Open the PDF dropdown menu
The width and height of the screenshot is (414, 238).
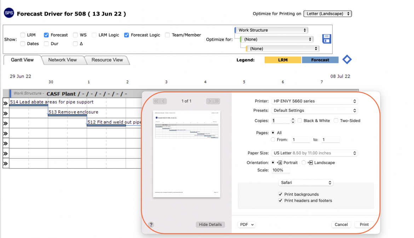coord(247,225)
